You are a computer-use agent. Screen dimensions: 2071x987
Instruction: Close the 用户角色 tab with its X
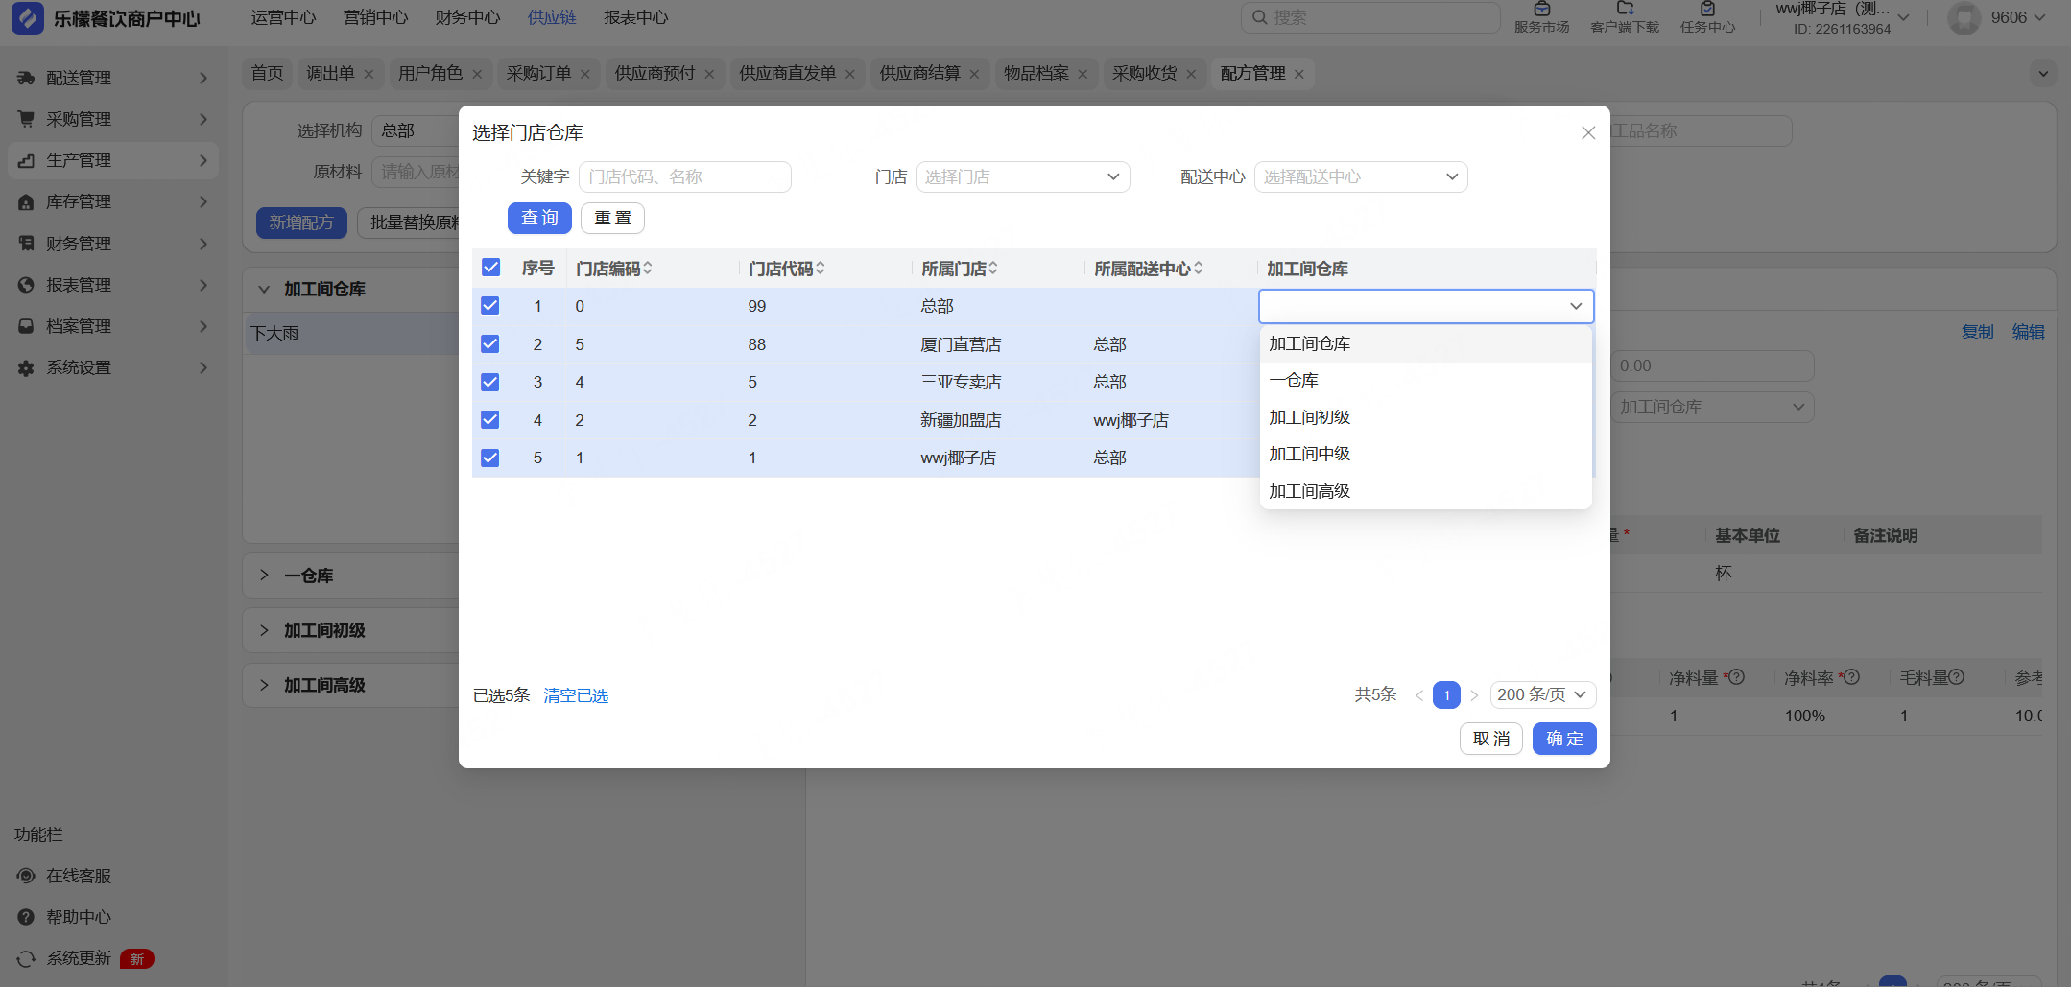click(477, 74)
